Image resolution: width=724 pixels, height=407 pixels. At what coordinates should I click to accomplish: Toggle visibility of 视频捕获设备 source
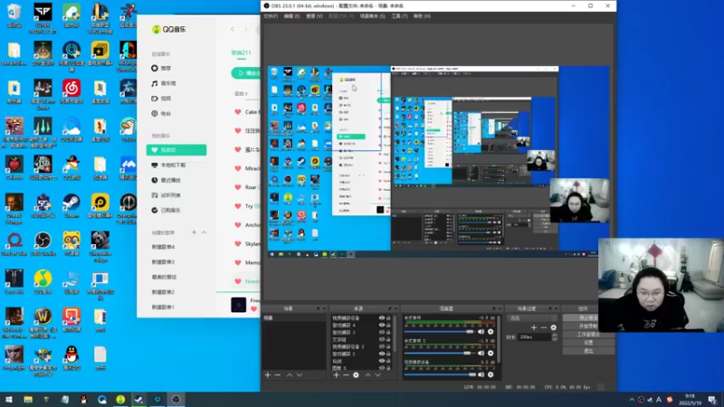point(381,318)
